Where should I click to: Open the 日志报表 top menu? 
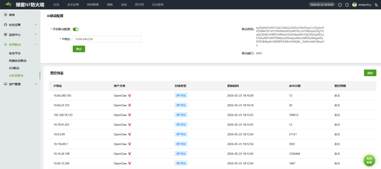click(158, 5)
